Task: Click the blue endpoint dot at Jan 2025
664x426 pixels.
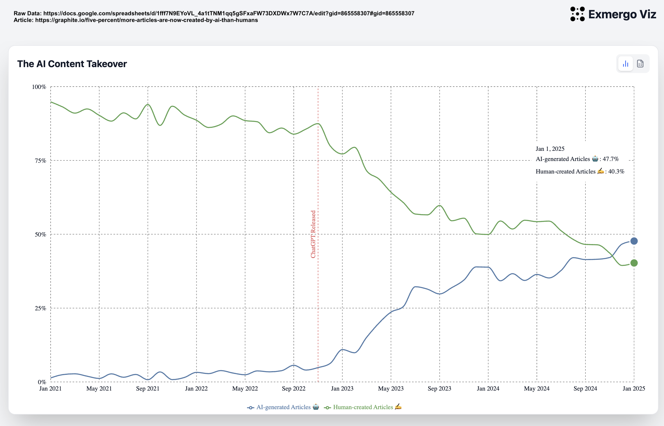Action: click(634, 240)
